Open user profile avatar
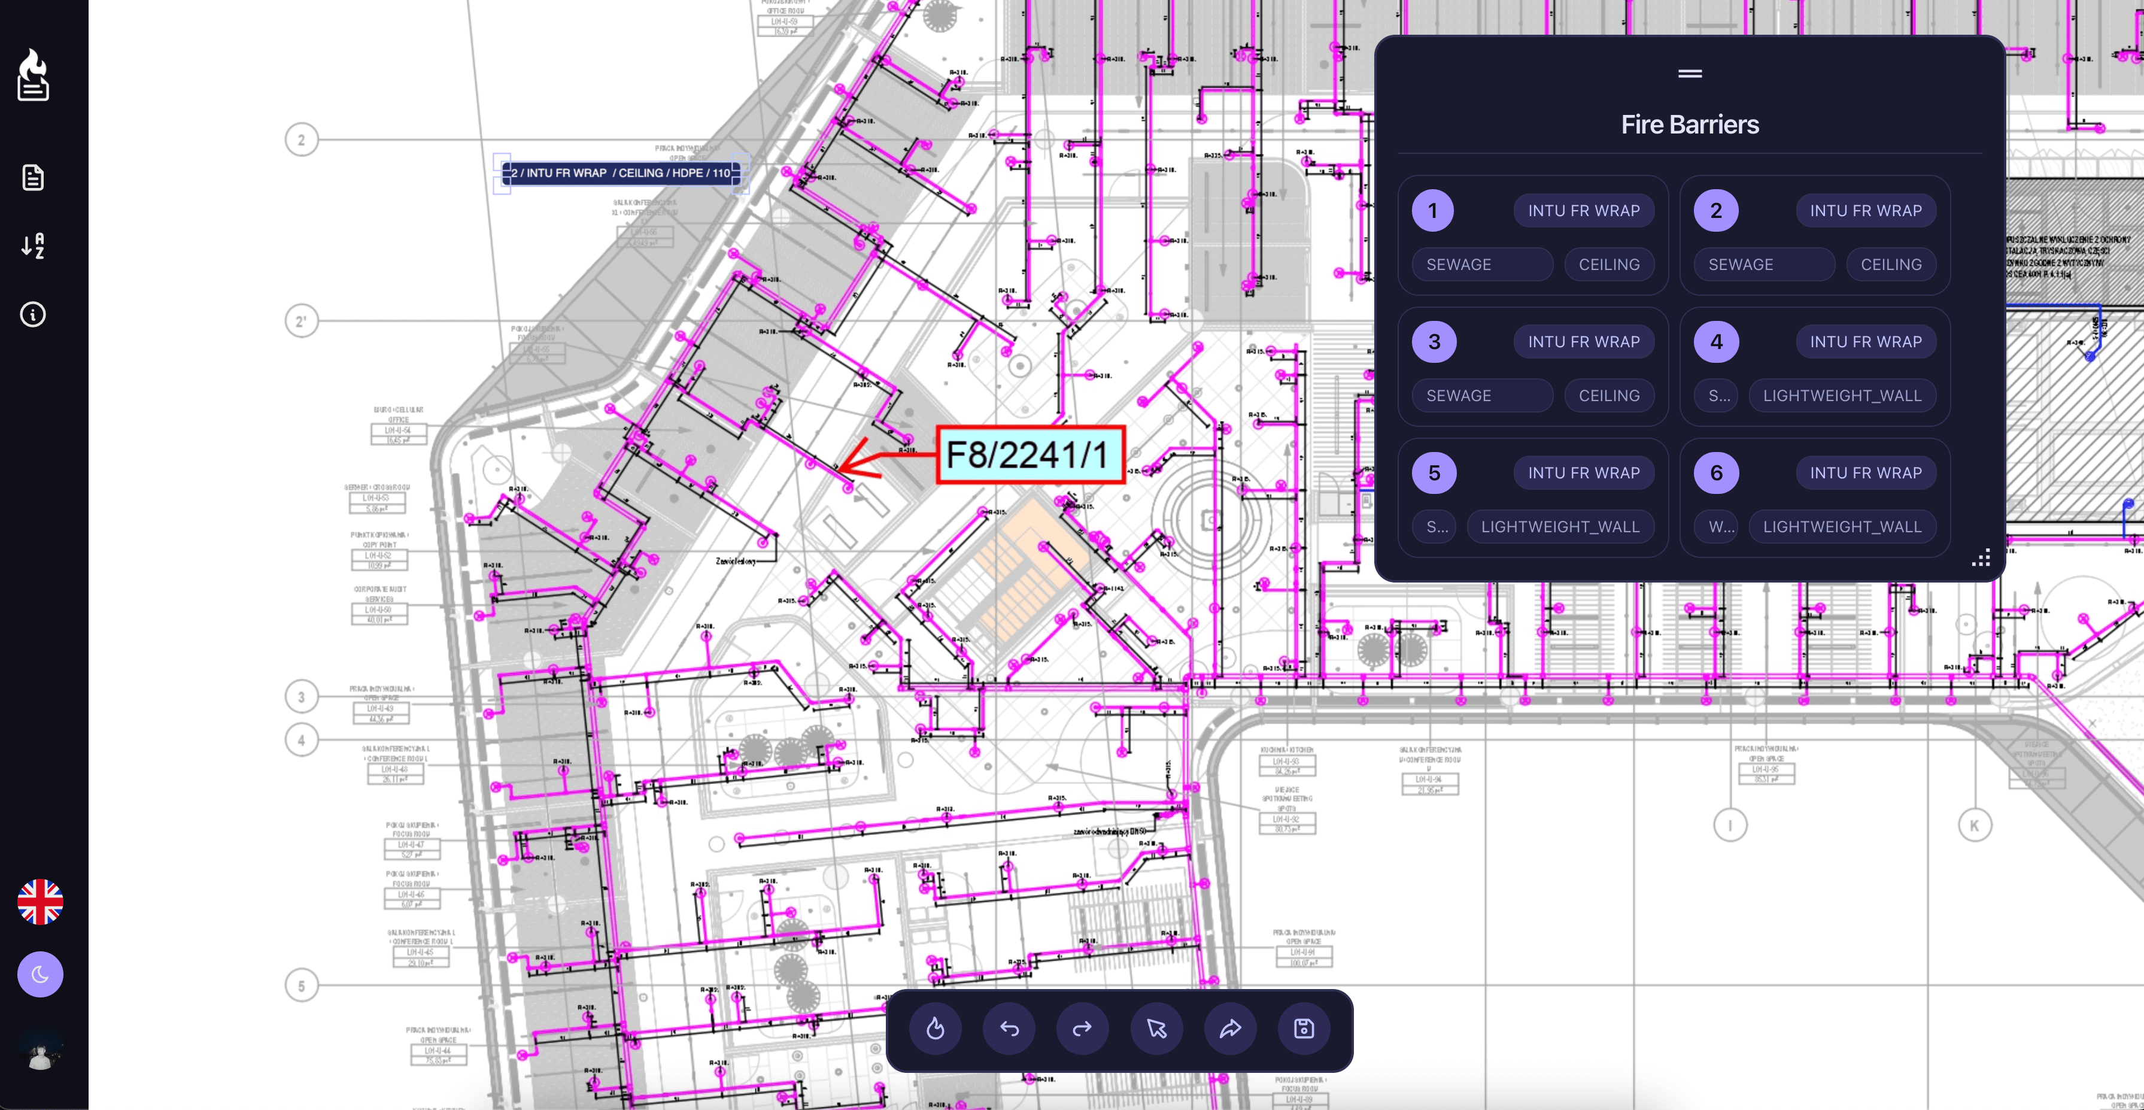The height and width of the screenshot is (1110, 2144). pyautogui.click(x=40, y=1051)
